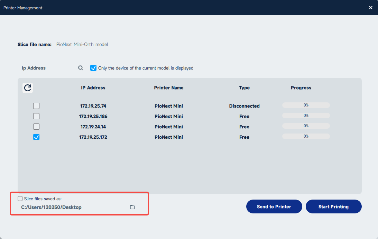Select IP address 172.19.24.14
Screen dimensions: 378x239
pos(93,127)
